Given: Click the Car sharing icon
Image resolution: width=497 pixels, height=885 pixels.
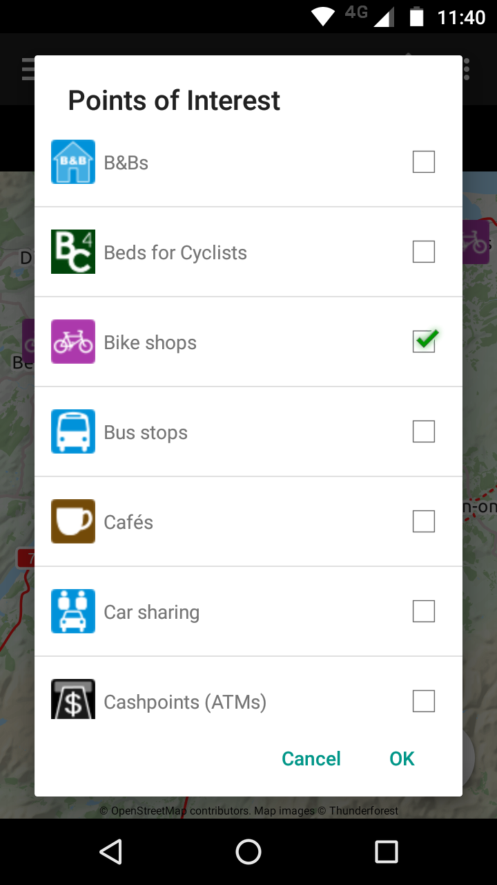Looking at the screenshot, I should 73,611.
